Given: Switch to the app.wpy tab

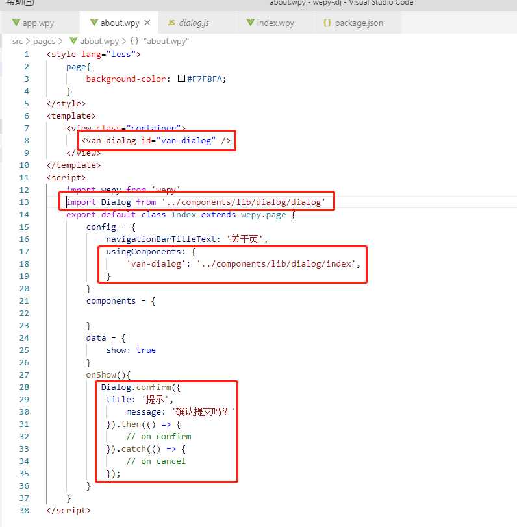Looking at the screenshot, I should pyautogui.click(x=38, y=23).
